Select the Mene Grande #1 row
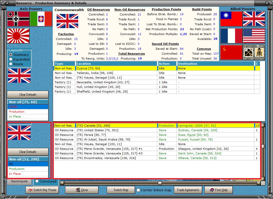The image size is (273, 199). [157, 149]
